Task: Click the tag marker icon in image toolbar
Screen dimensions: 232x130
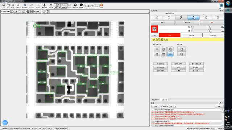Action: [48, 12]
